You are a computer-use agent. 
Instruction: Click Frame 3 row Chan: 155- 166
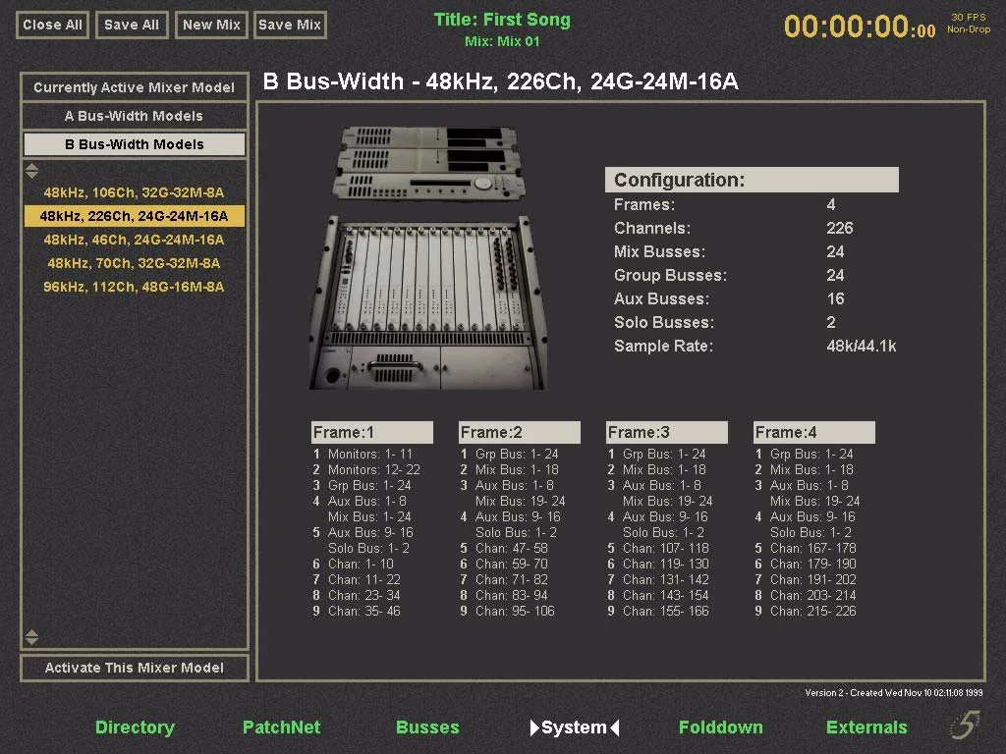658,611
